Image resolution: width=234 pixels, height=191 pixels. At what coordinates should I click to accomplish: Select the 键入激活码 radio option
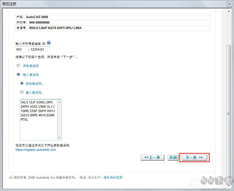(22, 92)
